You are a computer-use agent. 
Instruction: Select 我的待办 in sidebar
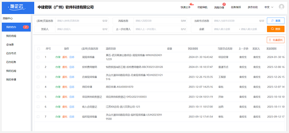(x=16, y=27)
